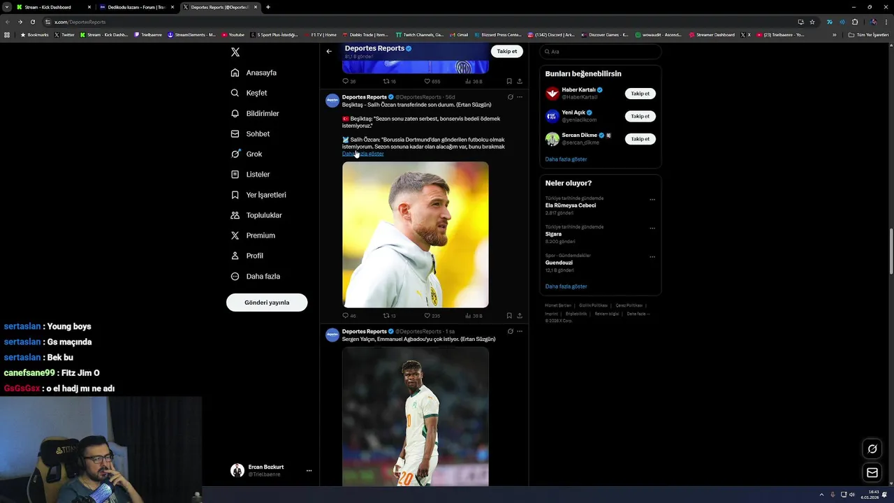
Task: Reload the page
Action: coord(32,22)
